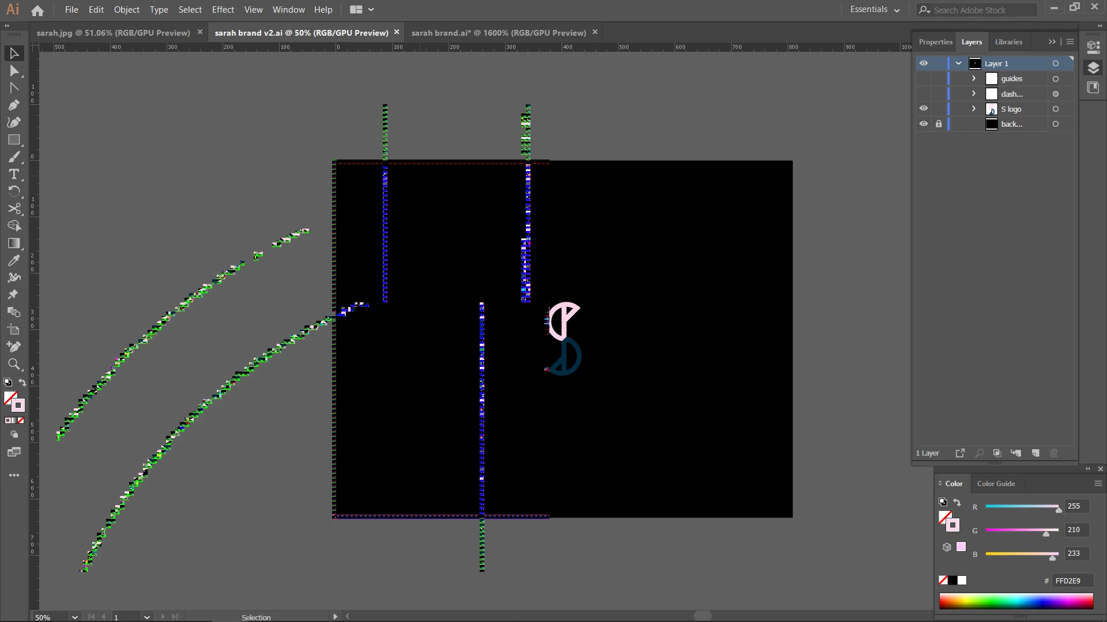Switch to the Properties panel tab
Image resolution: width=1107 pixels, height=622 pixels.
(935, 42)
